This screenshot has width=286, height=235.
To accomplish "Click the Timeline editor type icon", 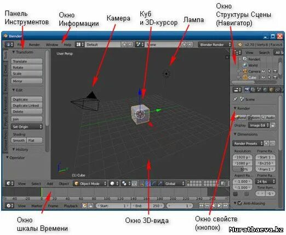I will click(9, 205).
